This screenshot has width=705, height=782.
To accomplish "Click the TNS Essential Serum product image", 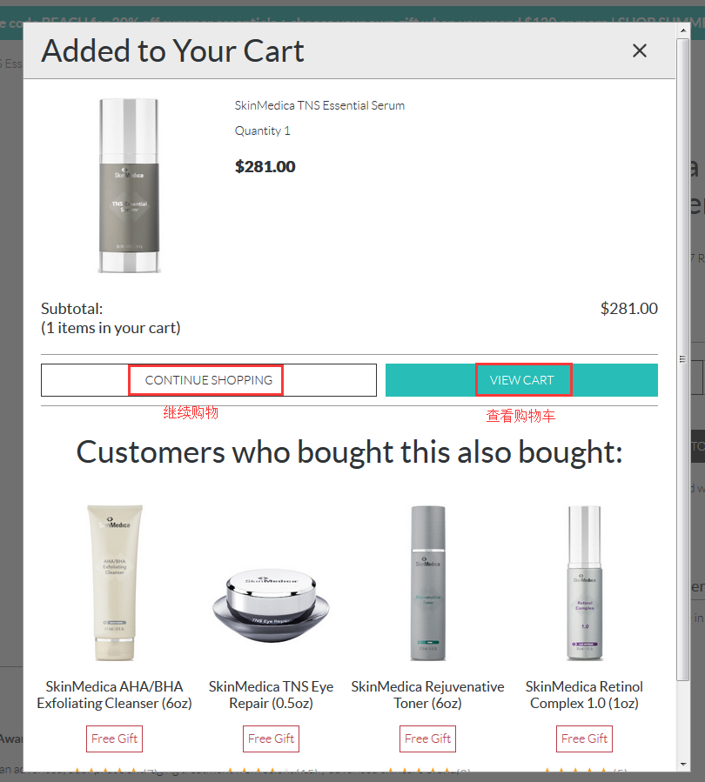I will pyautogui.click(x=129, y=185).
